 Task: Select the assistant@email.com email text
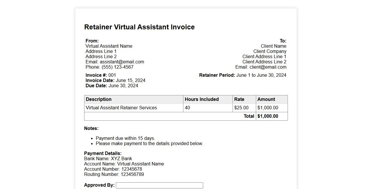click(x=122, y=62)
